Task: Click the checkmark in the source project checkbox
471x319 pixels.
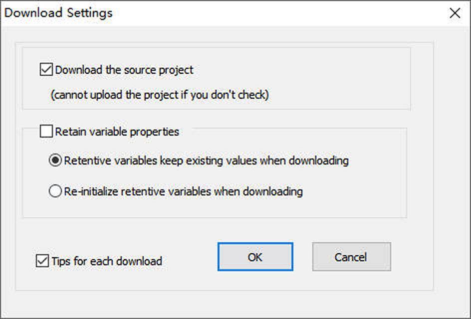Action: tap(46, 70)
